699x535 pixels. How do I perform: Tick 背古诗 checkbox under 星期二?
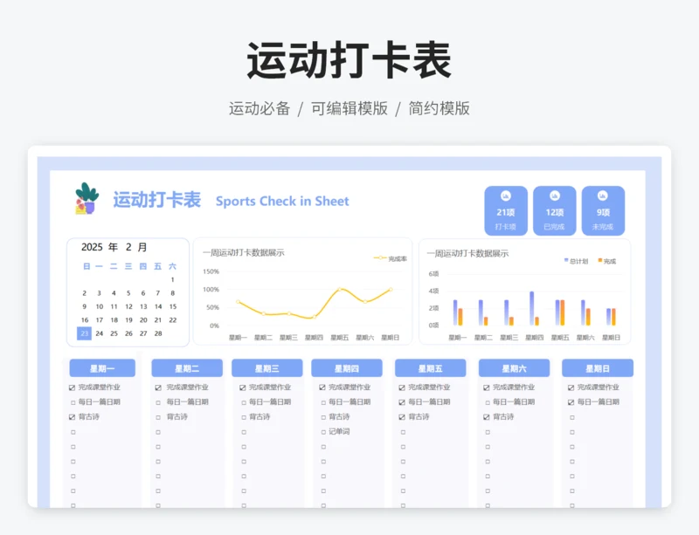pyautogui.click(x=158, y=417)
